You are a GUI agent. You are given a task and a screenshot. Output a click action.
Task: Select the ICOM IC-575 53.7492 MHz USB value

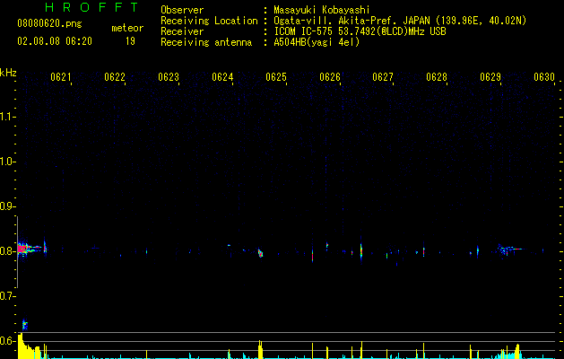click(360, 31)
